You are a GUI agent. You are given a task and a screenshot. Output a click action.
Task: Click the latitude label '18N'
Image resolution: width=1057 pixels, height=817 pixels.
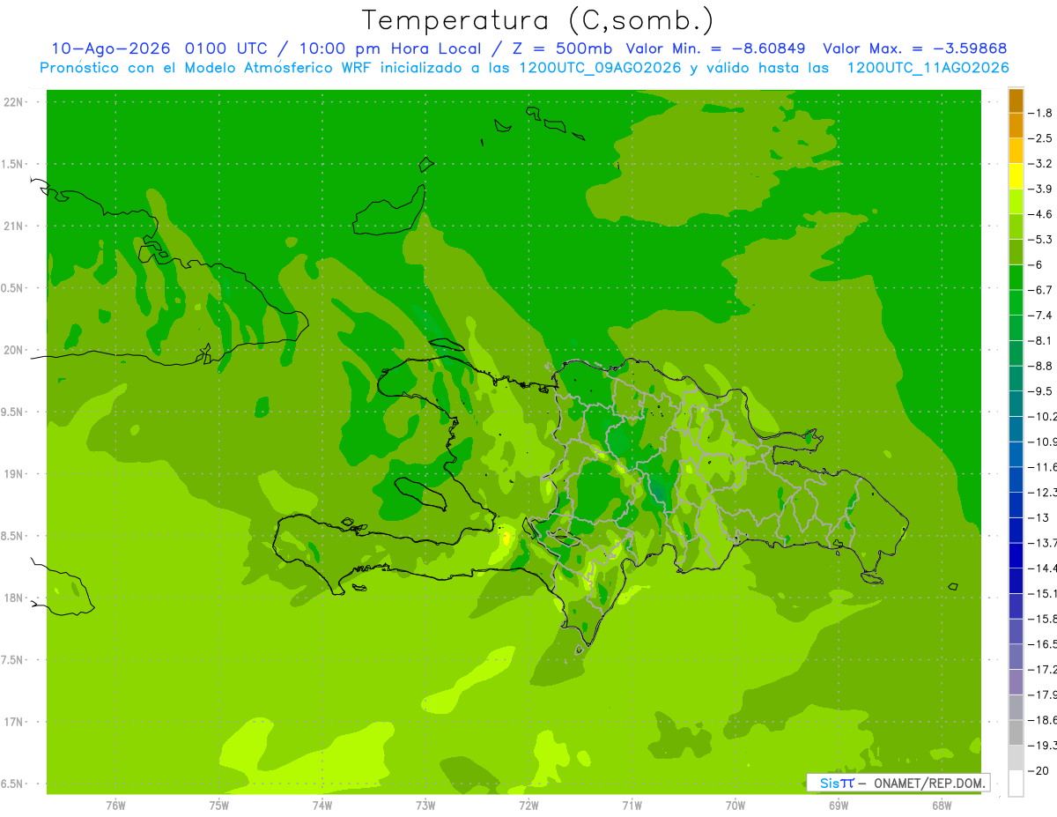click(15, 598)
